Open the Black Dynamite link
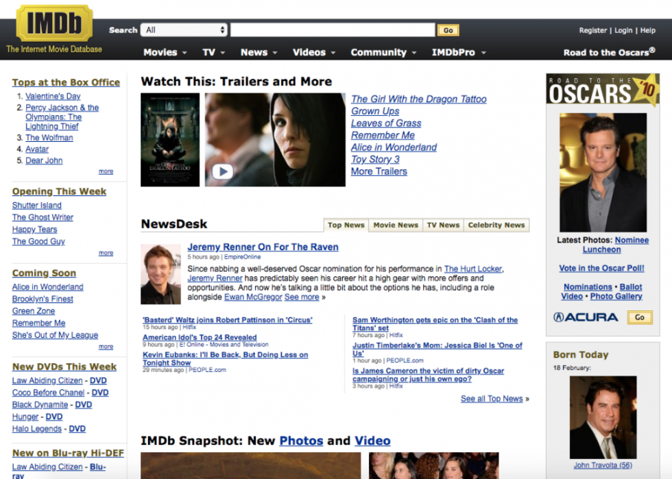 pos(40,404)
